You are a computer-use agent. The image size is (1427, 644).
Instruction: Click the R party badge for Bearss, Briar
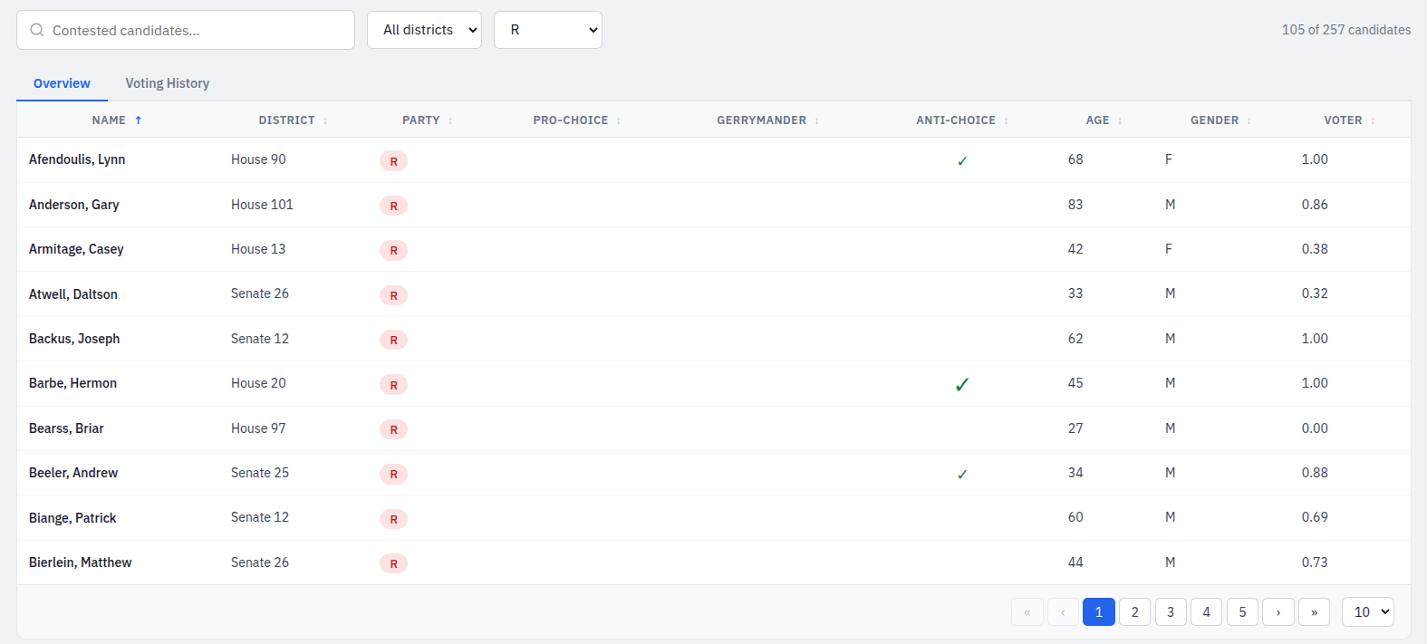point(393,429)
